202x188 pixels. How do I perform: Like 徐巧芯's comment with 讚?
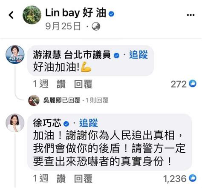[x=61, y=179]
